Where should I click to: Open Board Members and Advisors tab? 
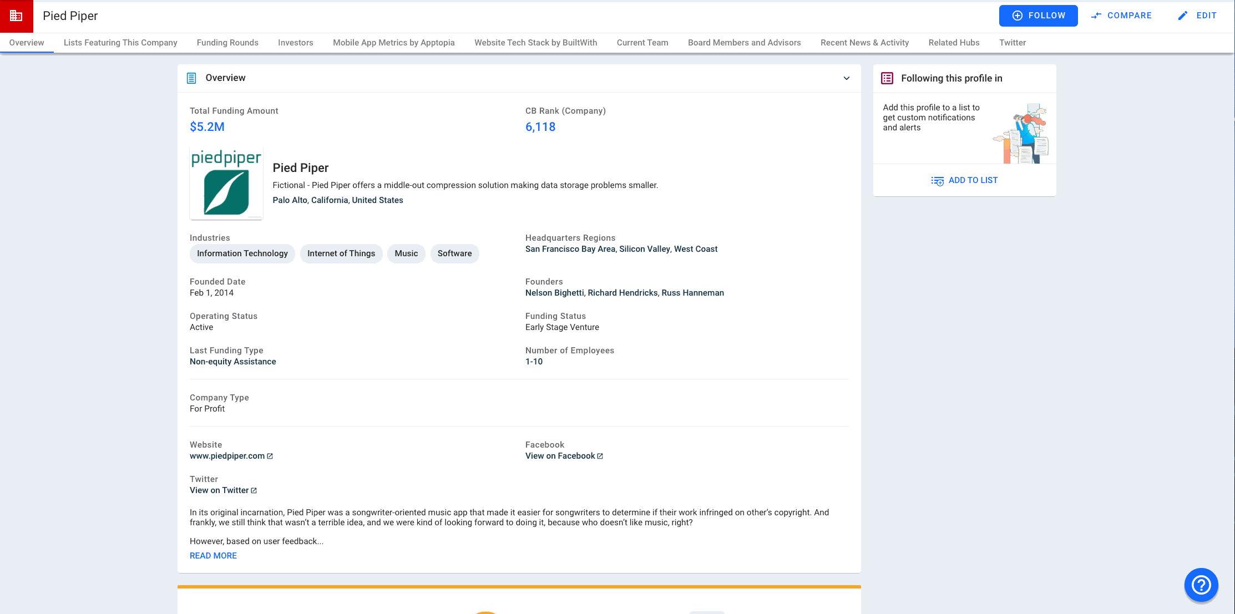745,43
